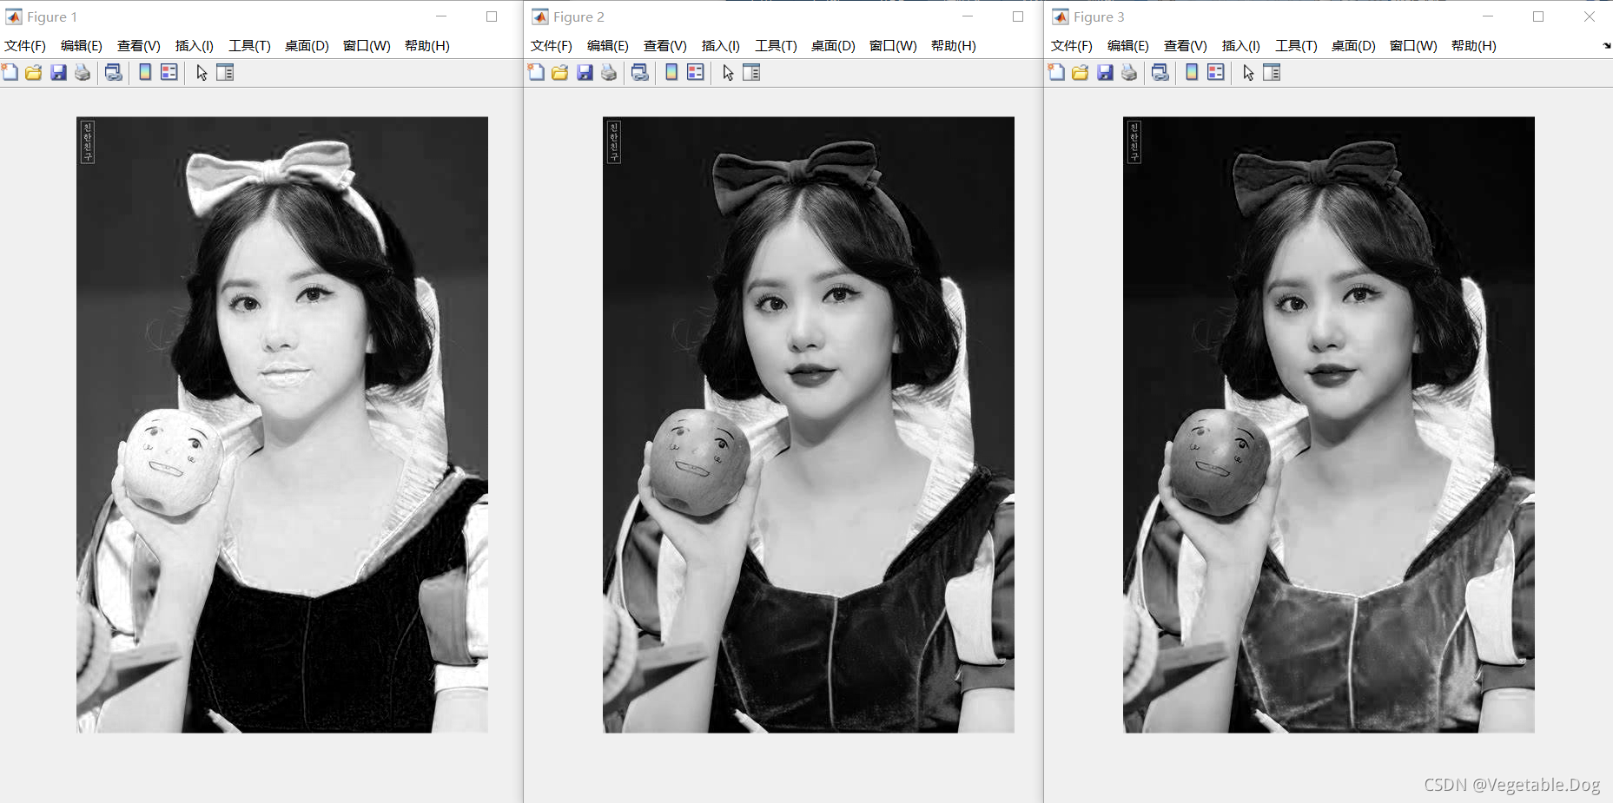
Task: Open 桌面(D) menu in Figure 3
Action: coord(1353,45)
